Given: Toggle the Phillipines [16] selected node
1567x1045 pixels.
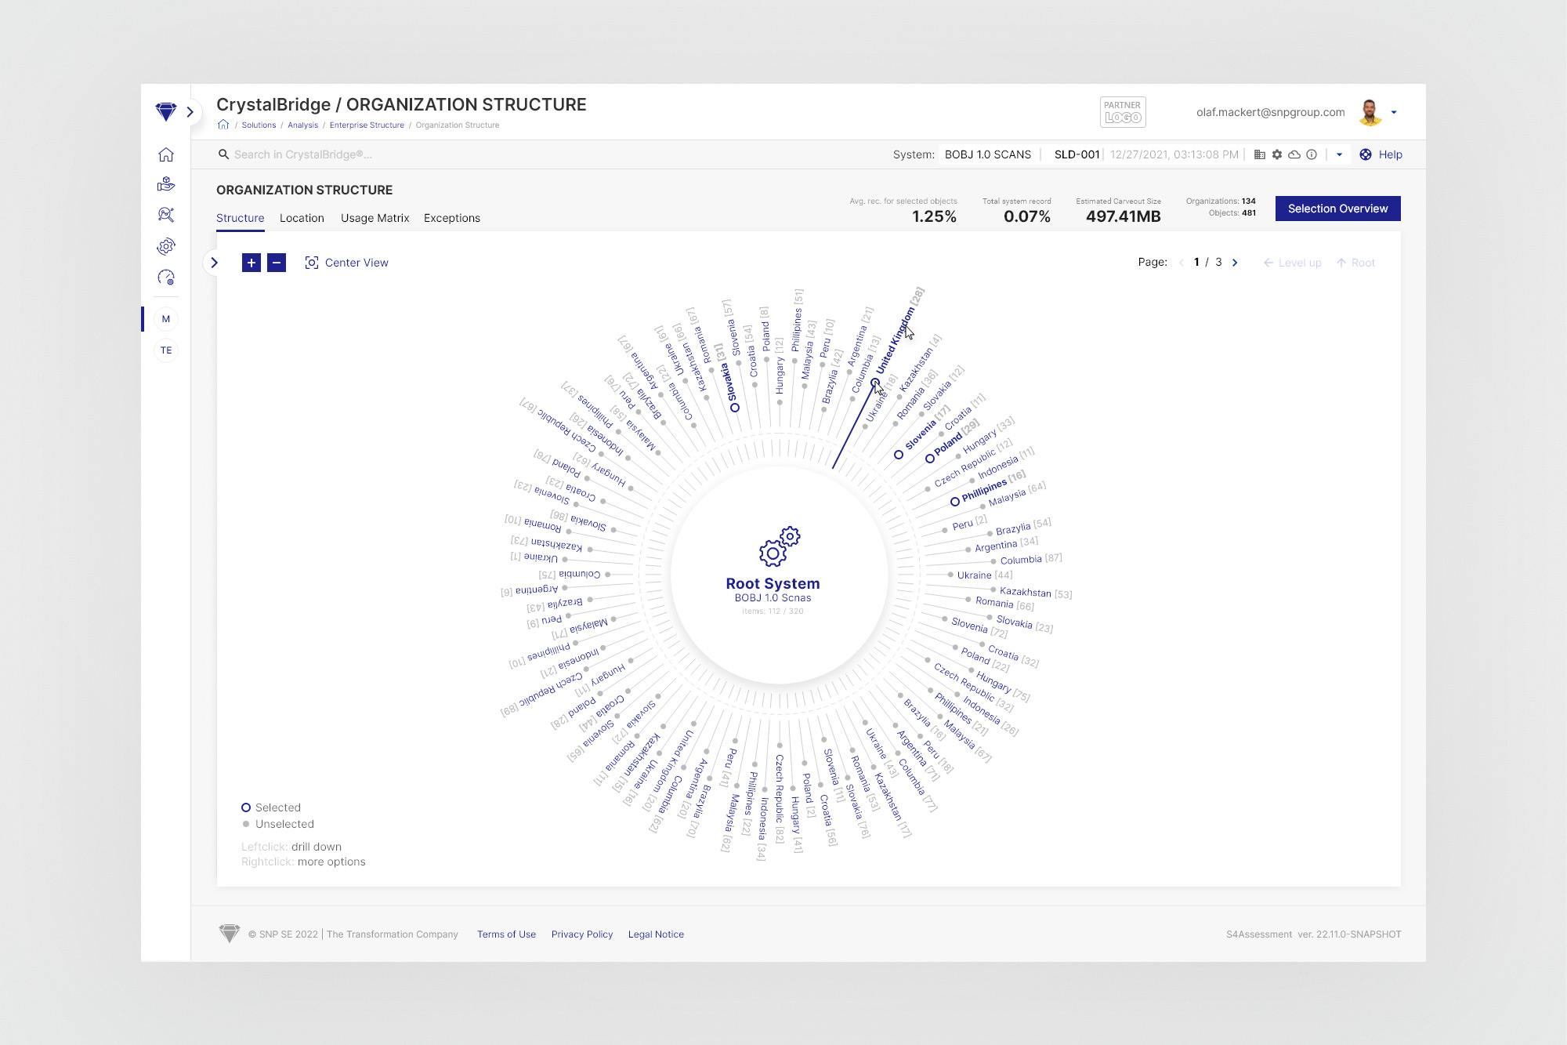Looking at the screenshot, I should tap(954, 501).
